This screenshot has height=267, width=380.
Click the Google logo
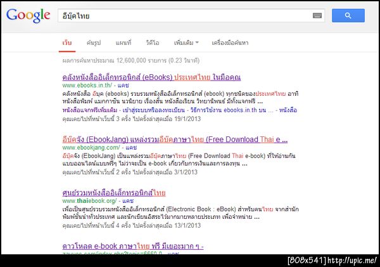point(28,15)
